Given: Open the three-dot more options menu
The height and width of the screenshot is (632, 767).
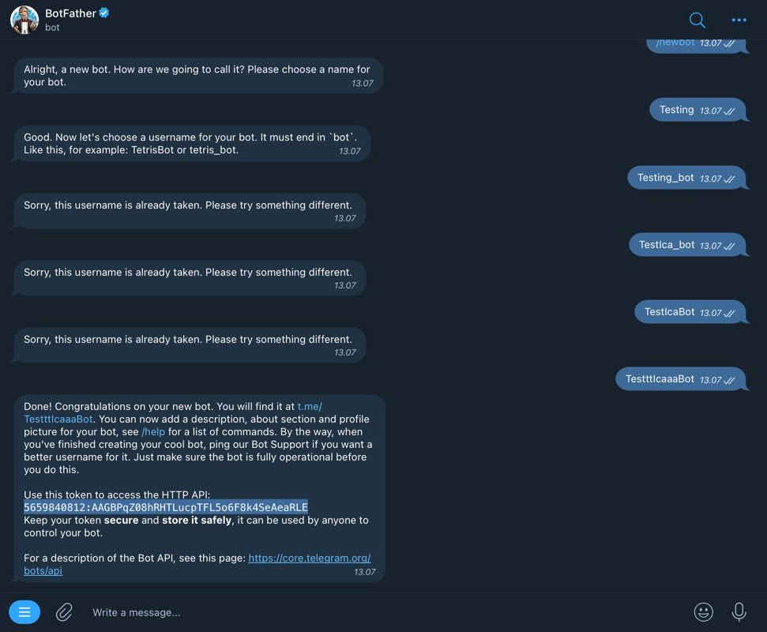Looking at the screenshot, I should [739, 21].
